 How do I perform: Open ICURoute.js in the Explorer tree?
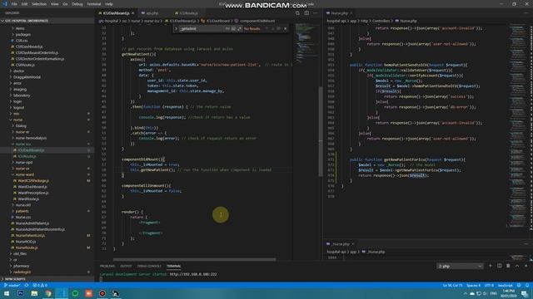[x=27, y=157]
